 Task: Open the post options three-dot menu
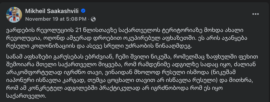point(255,14)
